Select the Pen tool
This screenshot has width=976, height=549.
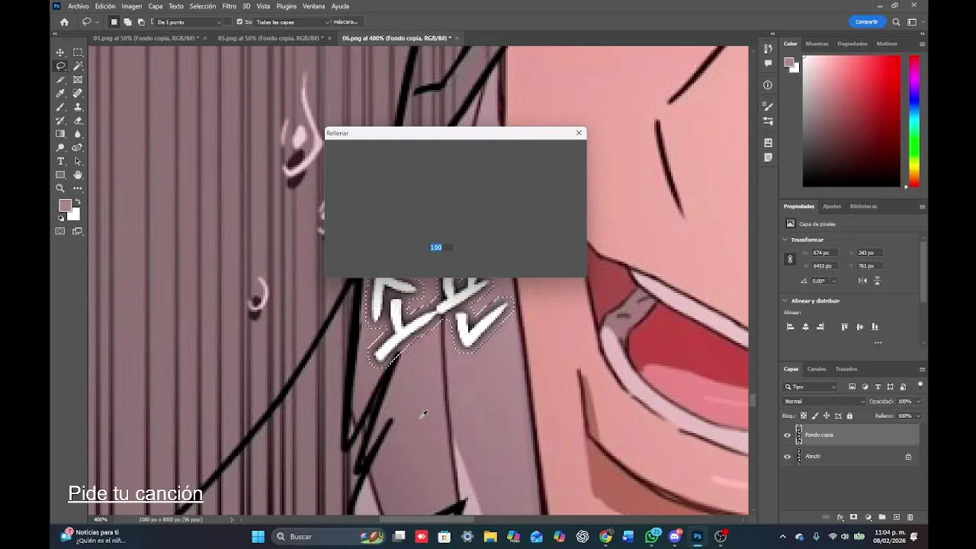78,148
